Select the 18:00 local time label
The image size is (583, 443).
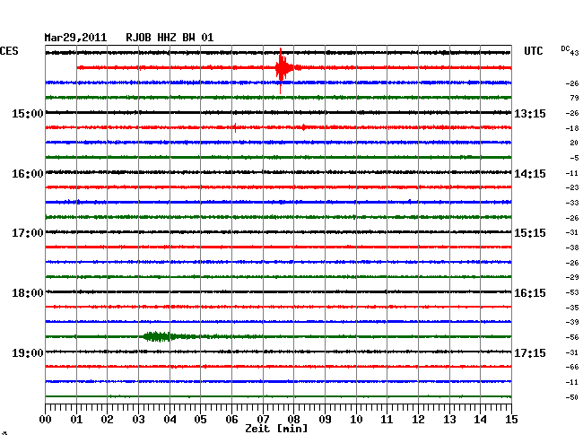pos(28,293)
